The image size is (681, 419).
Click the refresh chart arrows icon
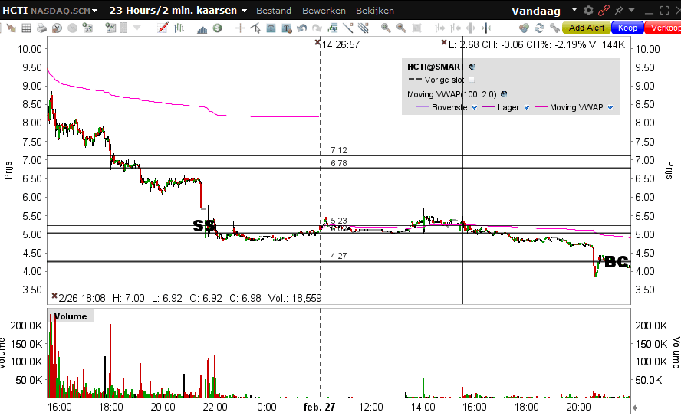click(x=539, y=28)
